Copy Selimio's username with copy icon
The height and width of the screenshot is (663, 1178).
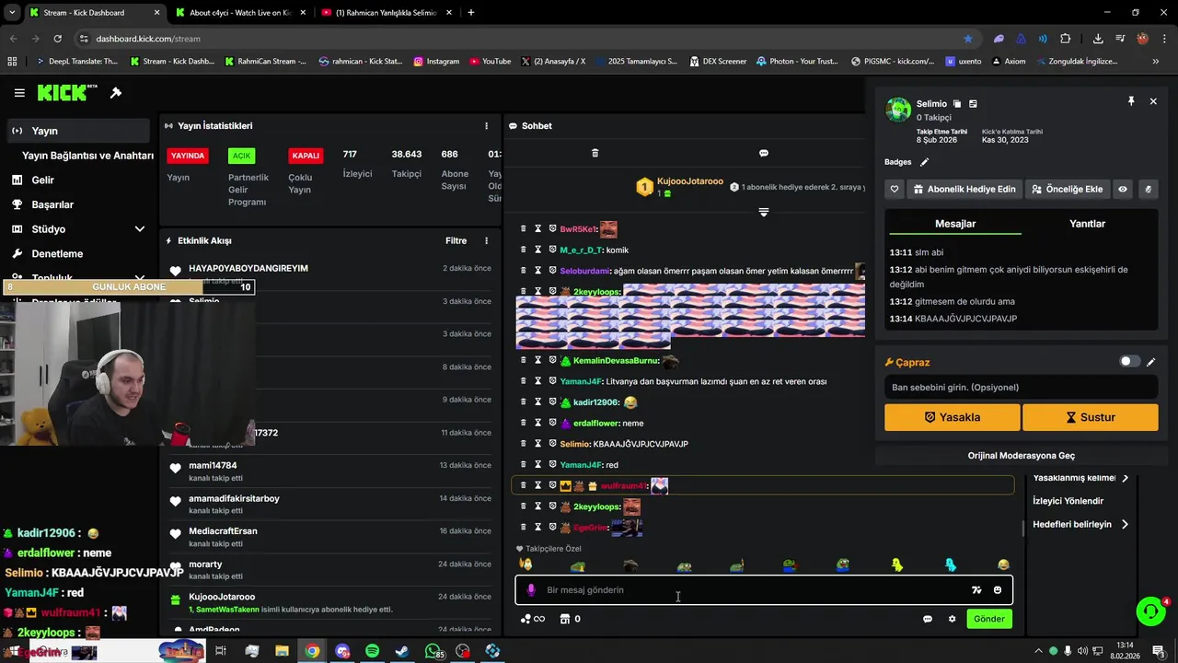(x=957, y=104)
